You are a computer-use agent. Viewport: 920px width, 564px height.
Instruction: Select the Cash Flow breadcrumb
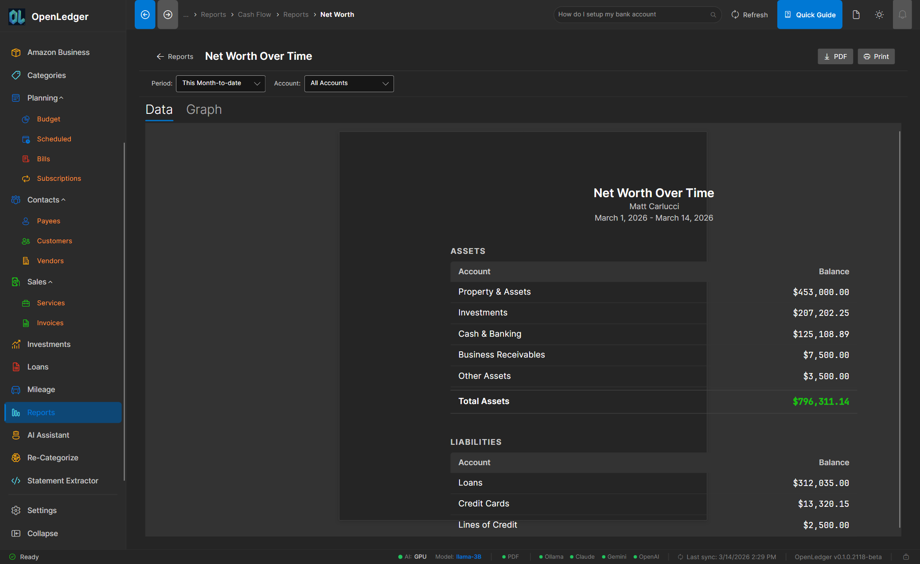[x=254, y=15]
